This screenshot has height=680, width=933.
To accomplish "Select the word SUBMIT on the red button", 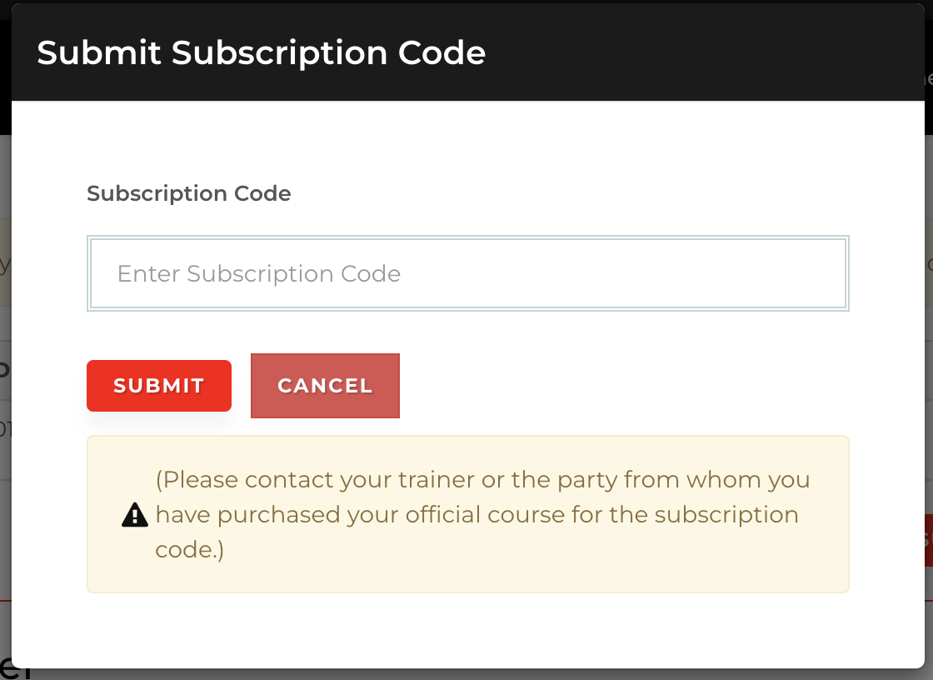I will pos(159,386).
